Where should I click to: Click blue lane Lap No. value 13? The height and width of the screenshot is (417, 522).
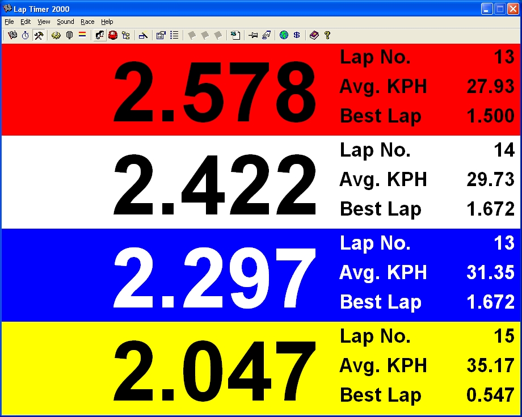[x=504, y=243]
